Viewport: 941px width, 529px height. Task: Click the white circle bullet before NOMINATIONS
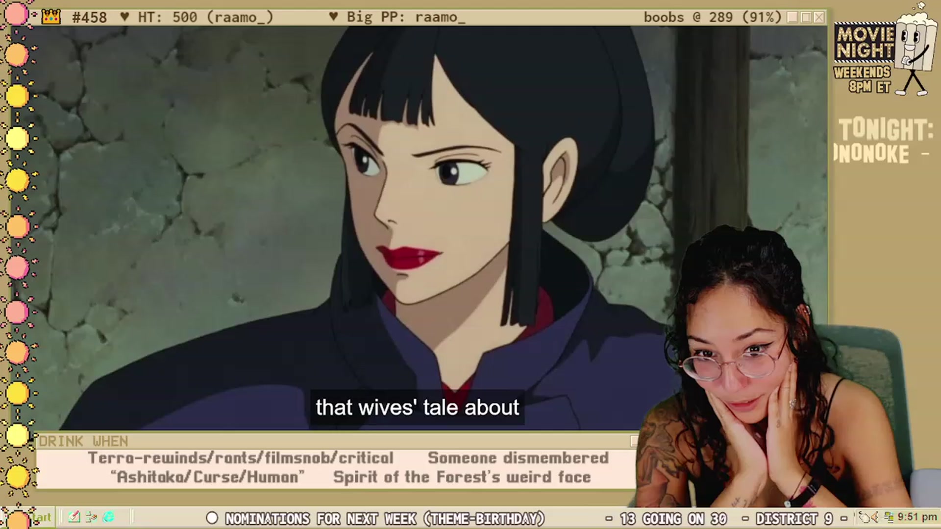(212, 518)
